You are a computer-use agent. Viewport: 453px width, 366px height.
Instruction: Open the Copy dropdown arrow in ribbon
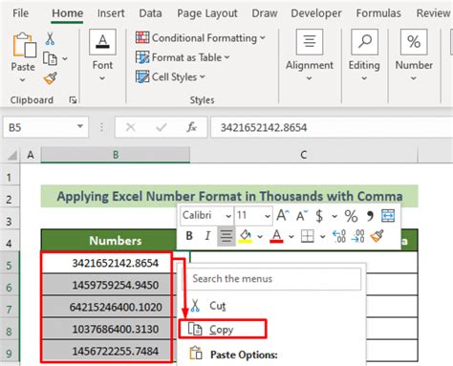pos(65,58)
